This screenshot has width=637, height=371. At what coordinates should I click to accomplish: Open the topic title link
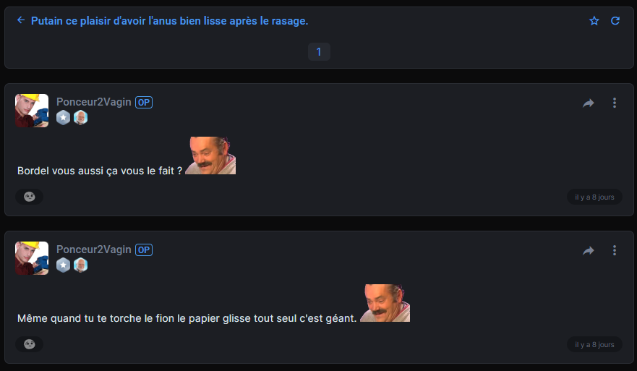[169, 21]
